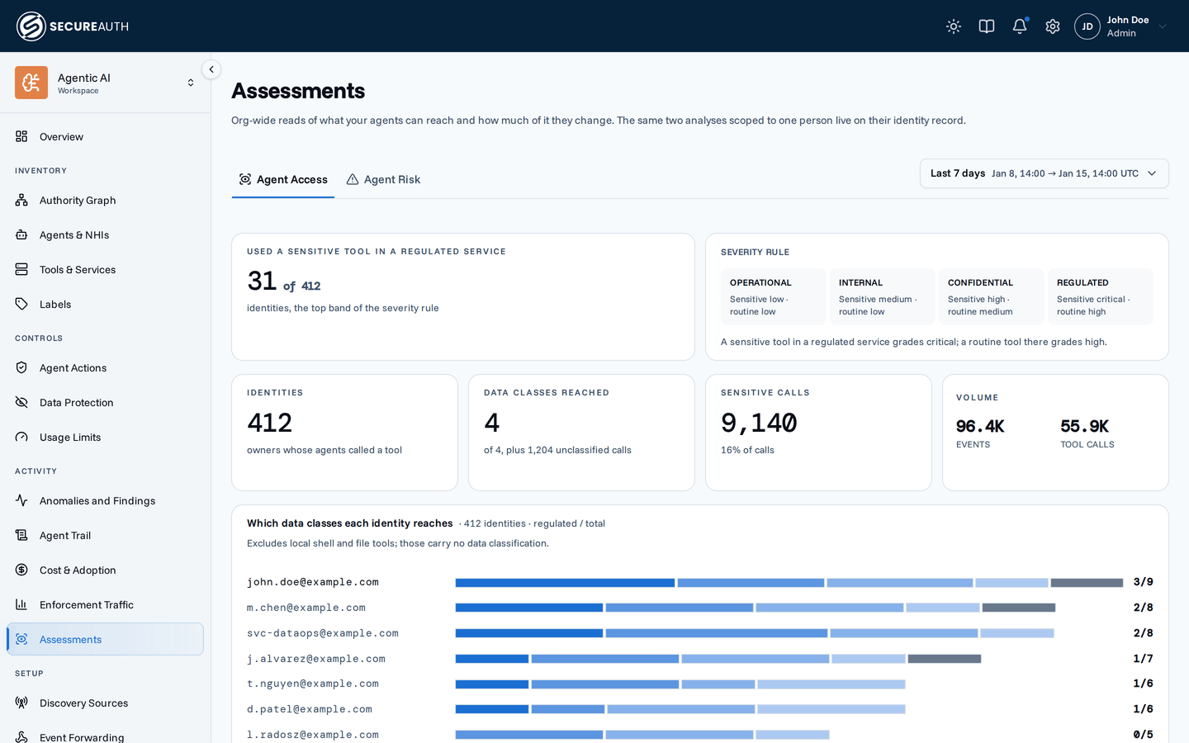
Task: Click the Cost & Adoption dollar icon
Action: (21, 570)
